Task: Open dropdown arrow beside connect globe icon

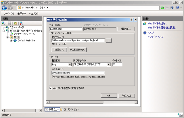Action: (6, 23)
